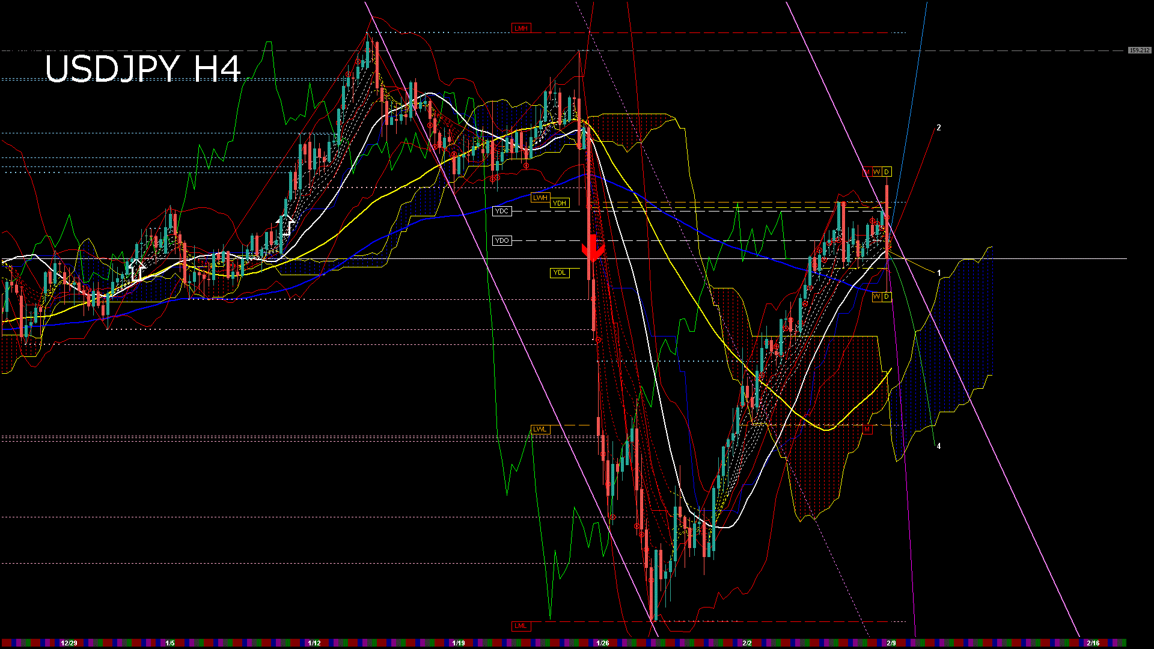Click the white up arrow near 1/12

[x=286, y=224]
